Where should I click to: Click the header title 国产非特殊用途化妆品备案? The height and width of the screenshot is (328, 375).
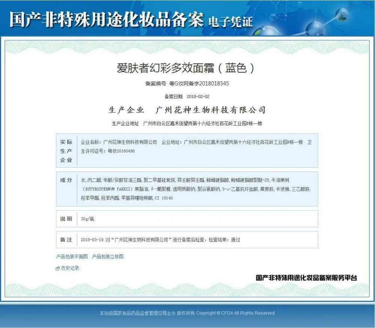coord(106,19)
